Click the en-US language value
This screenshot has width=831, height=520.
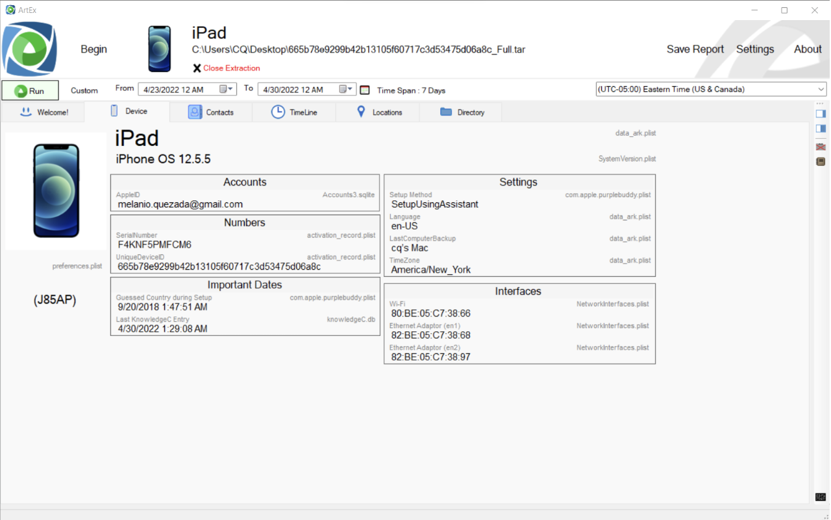tap(404, 226)
